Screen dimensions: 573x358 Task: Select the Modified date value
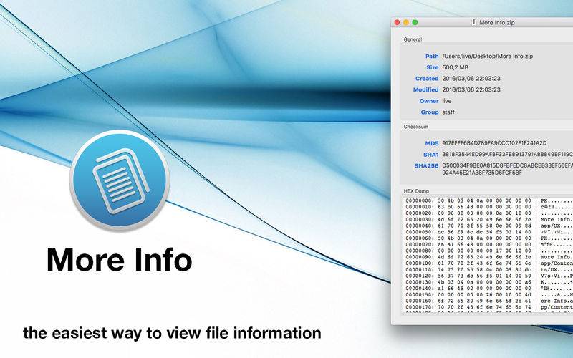pyautogui.click(x=471, y=90)
